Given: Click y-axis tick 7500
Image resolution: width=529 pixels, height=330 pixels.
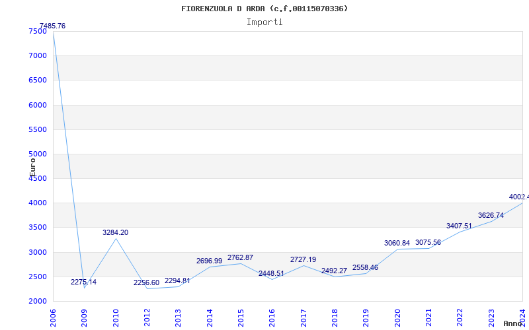Looking at the screenshot, I should coord(38,31).
